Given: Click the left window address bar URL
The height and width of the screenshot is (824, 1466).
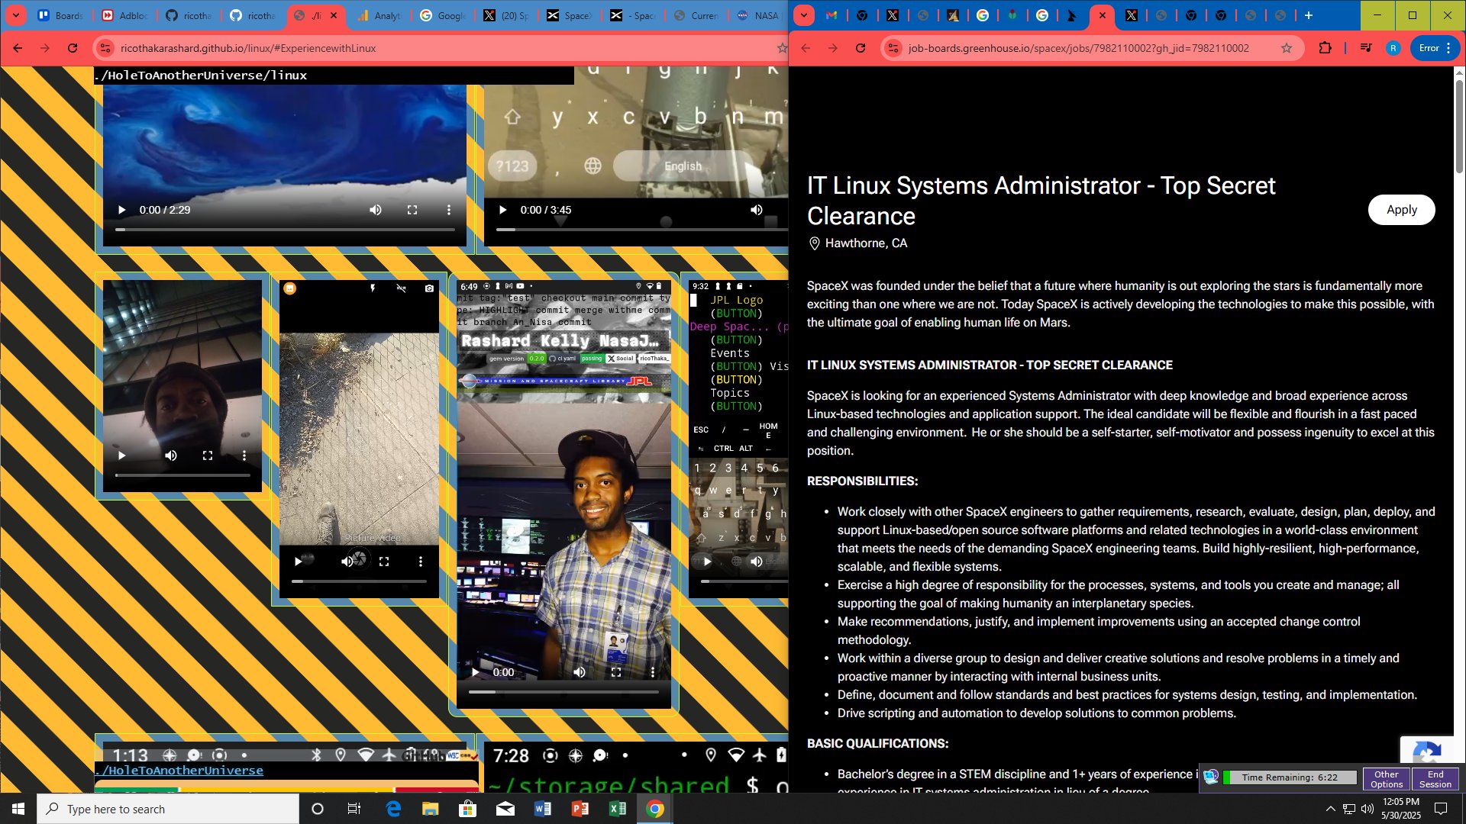Looking at the screenshot, I should point(248,48).
